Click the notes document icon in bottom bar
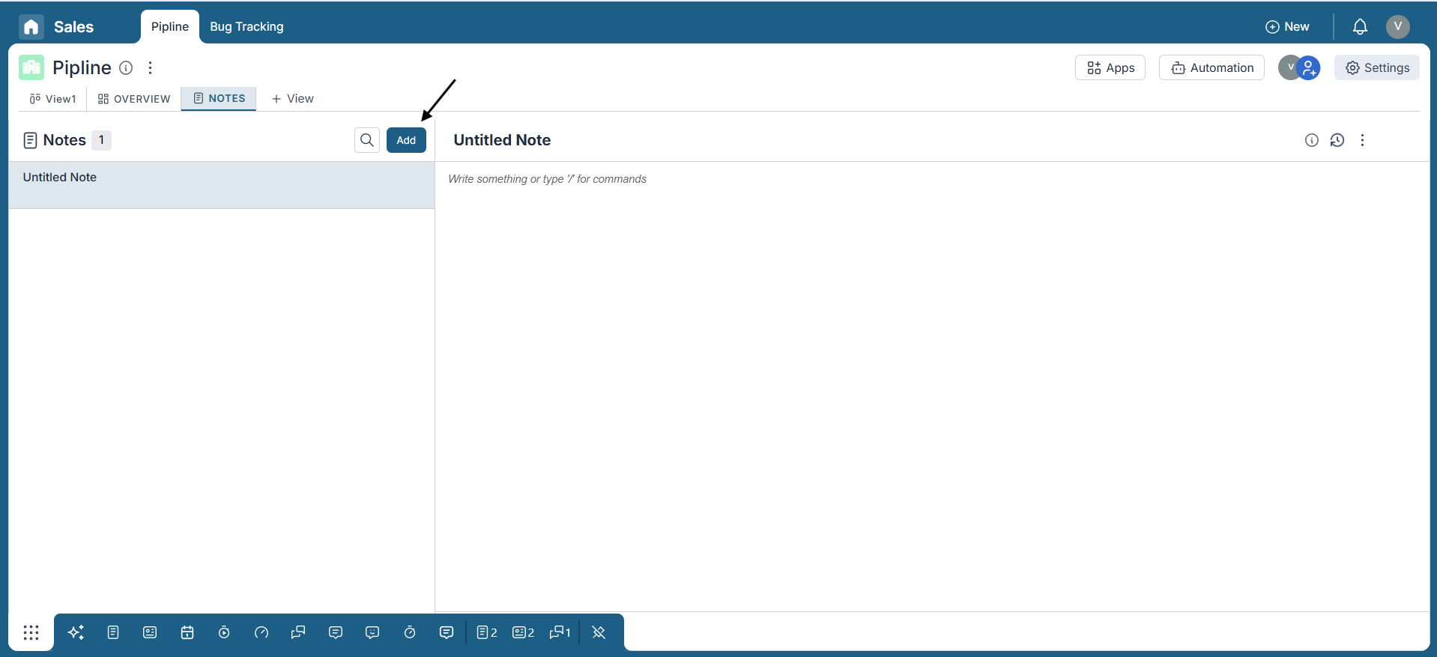This screenshot has width=1437, height=657. 113,632
